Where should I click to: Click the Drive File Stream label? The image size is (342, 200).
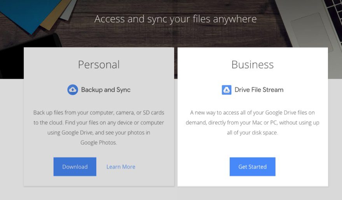[259, 90]
